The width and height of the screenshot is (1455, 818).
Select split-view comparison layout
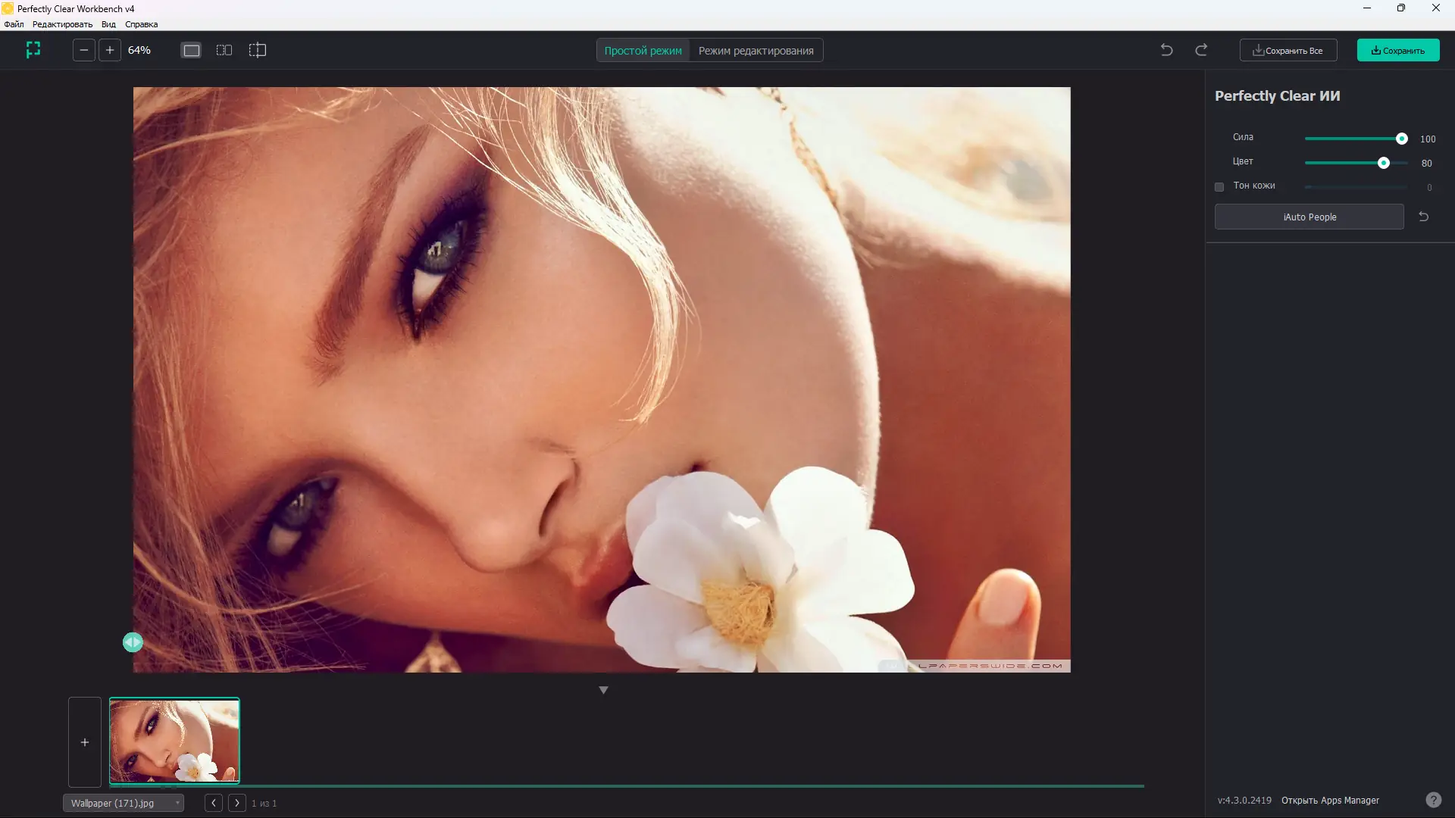coord(258,50)
